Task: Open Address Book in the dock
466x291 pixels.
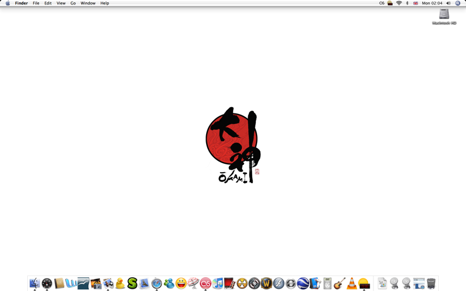Action: 59,283
